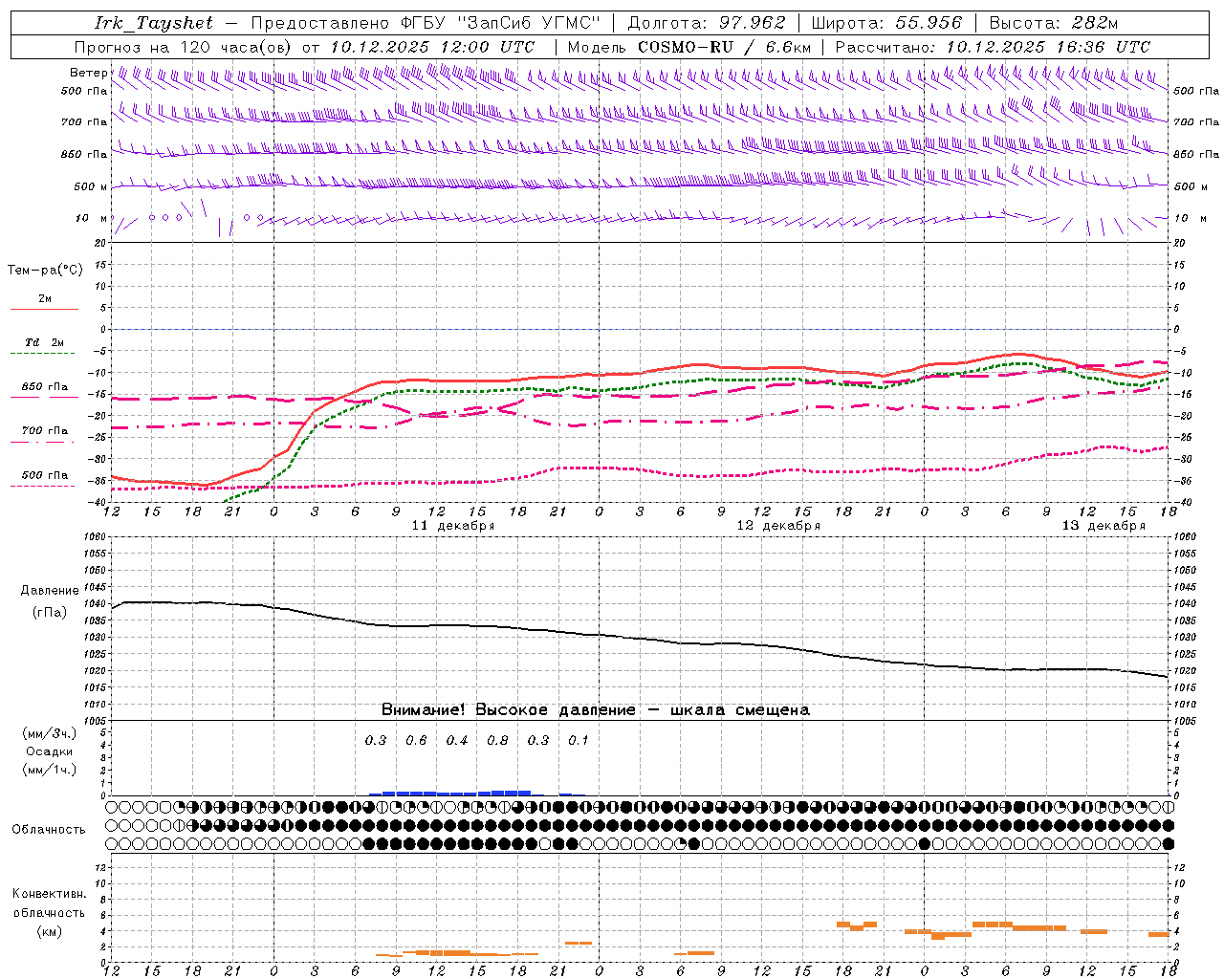The height and width of the screenshot is (979, 1224).
Task: Click the dotted line sample under legend "500 гПа"
Action: (44, 486)
